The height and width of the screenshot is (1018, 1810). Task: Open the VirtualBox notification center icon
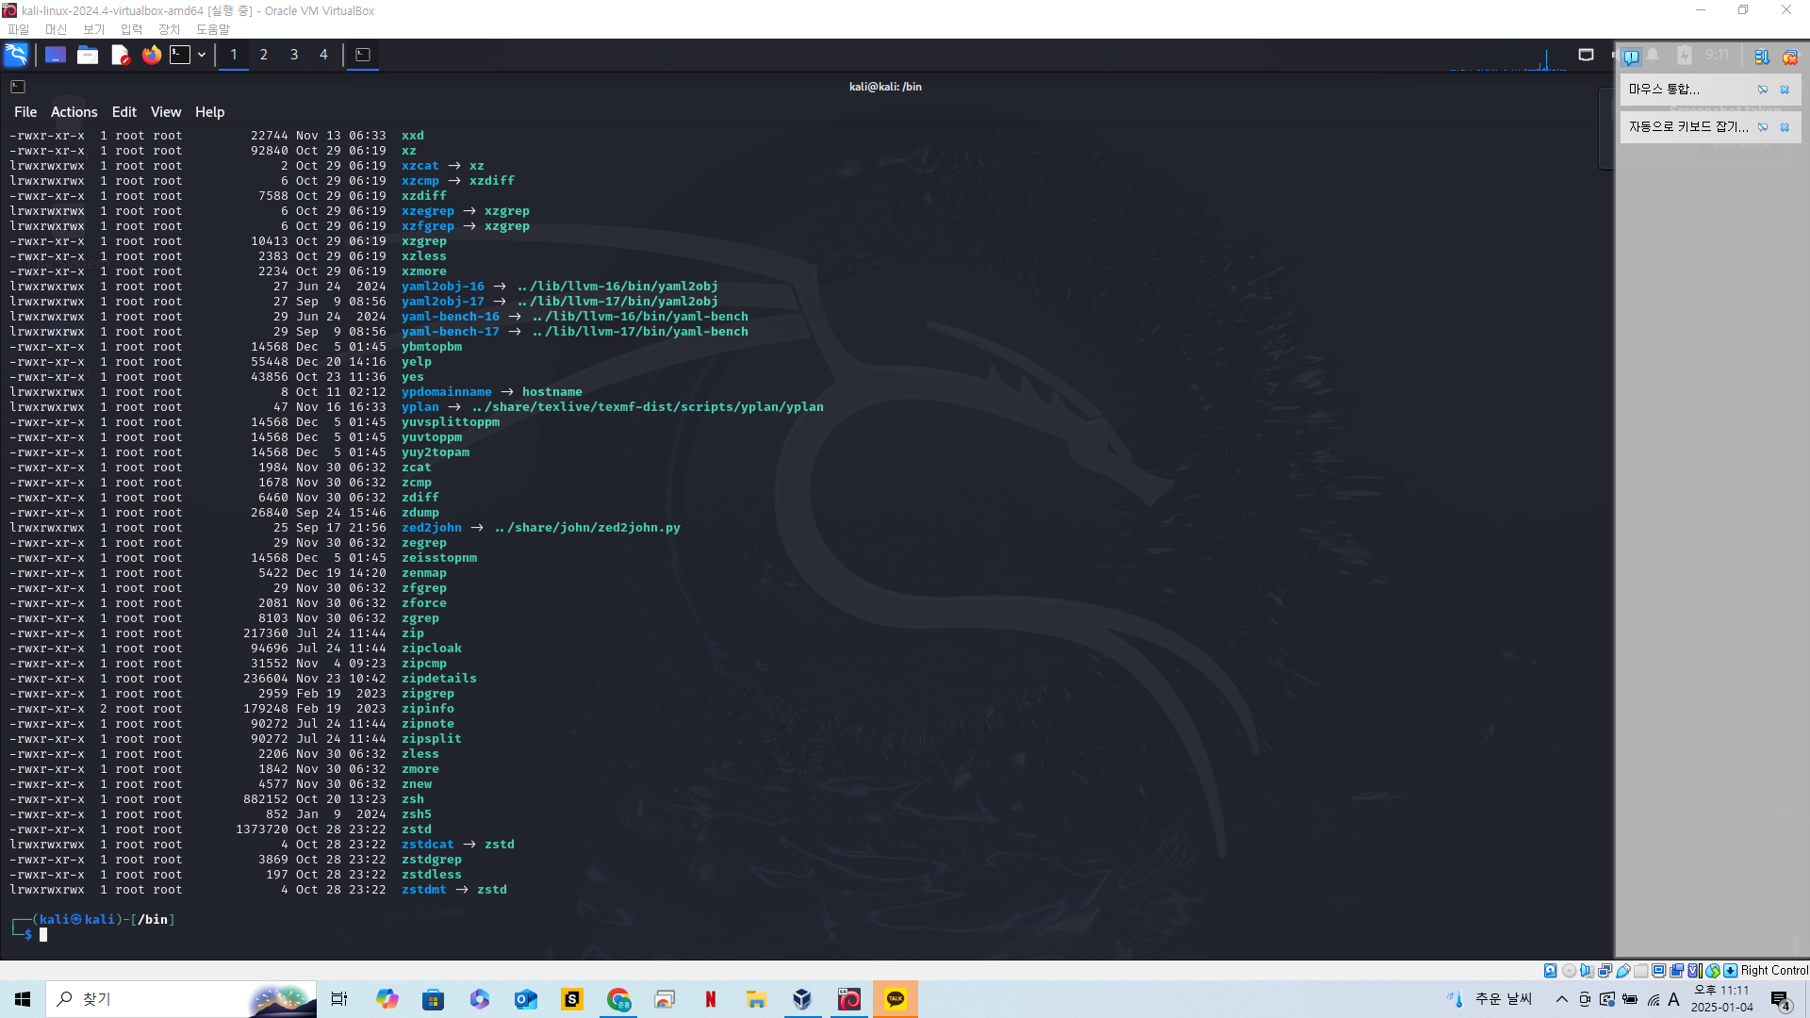coord(1631,57)
